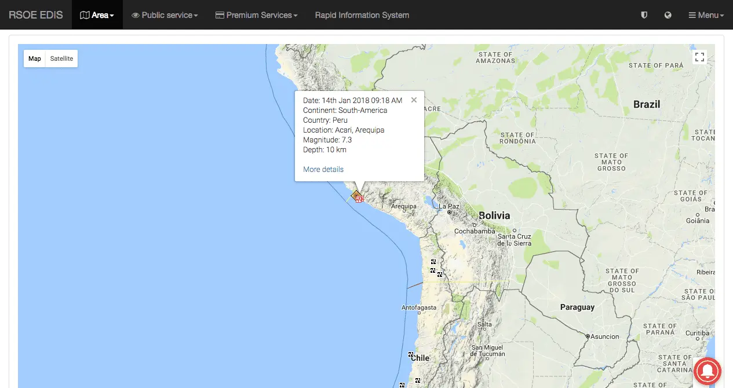Click the Cochabamba city label

pyautogui.click(x=475, y=231)
